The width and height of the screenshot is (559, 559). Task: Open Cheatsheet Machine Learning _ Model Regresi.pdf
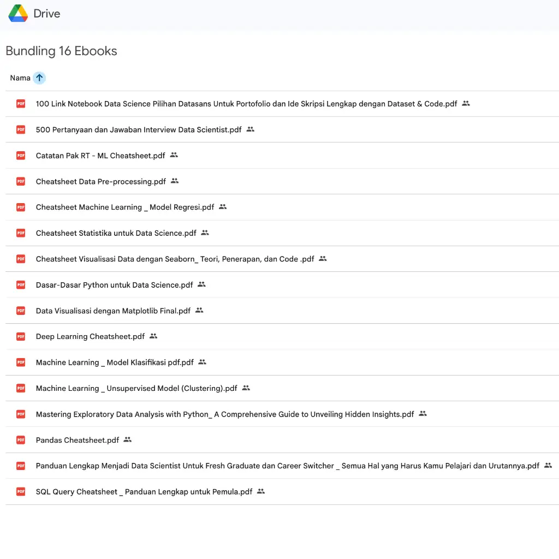pos(125,207)
